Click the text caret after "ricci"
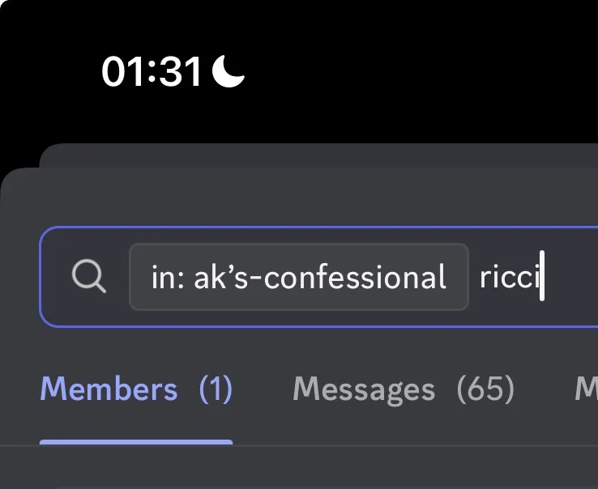This screenshot has width=598, height=489. point(542,276)
